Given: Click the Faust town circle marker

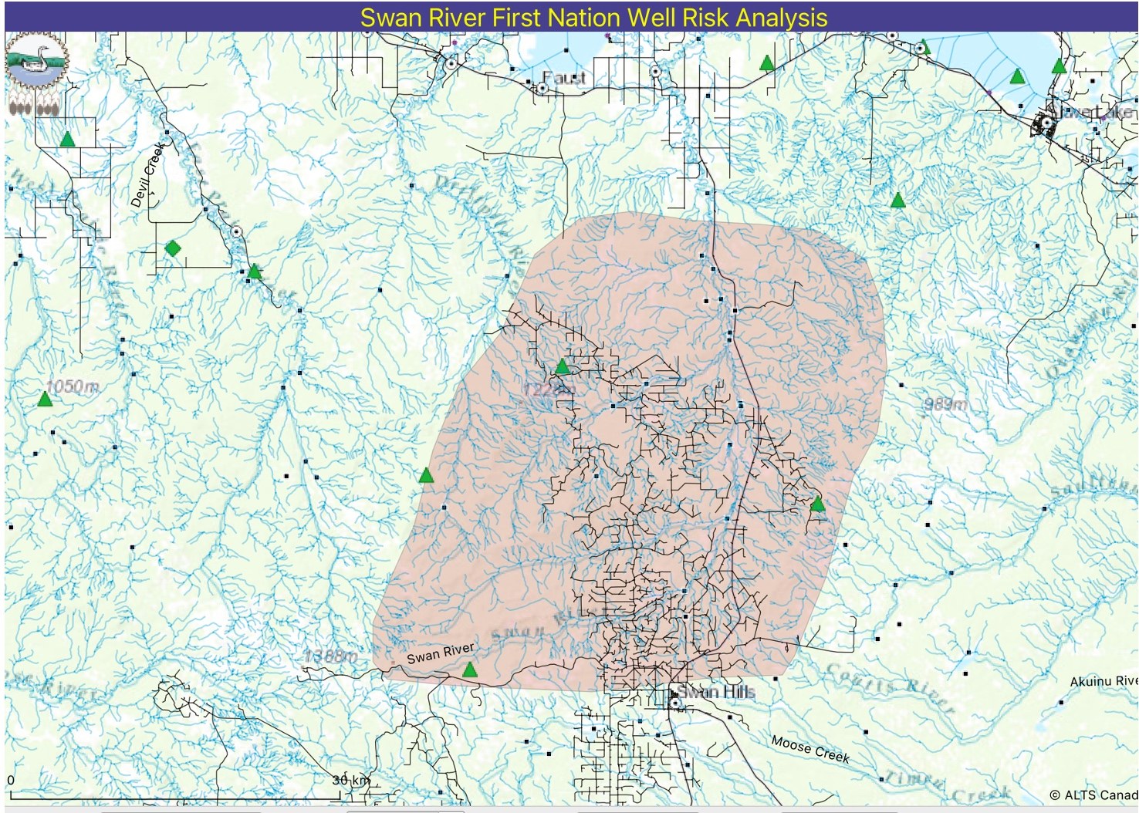Looking at the screenshot, I should point(543,89).
